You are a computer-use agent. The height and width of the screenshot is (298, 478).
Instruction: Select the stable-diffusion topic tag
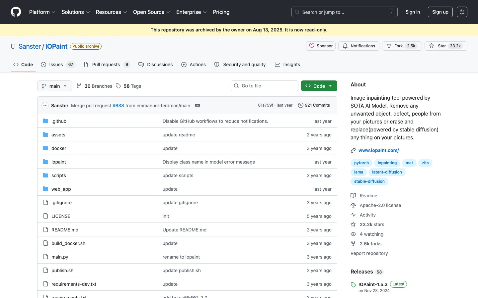(x=369, y=181)
